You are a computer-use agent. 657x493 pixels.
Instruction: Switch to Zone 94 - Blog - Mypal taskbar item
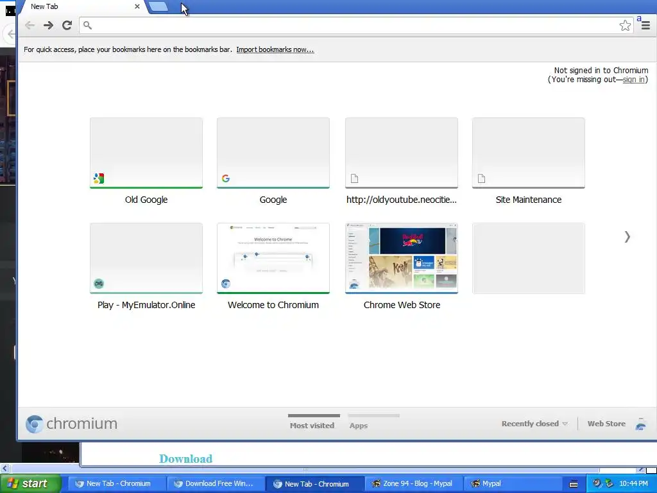coord(414,483)
